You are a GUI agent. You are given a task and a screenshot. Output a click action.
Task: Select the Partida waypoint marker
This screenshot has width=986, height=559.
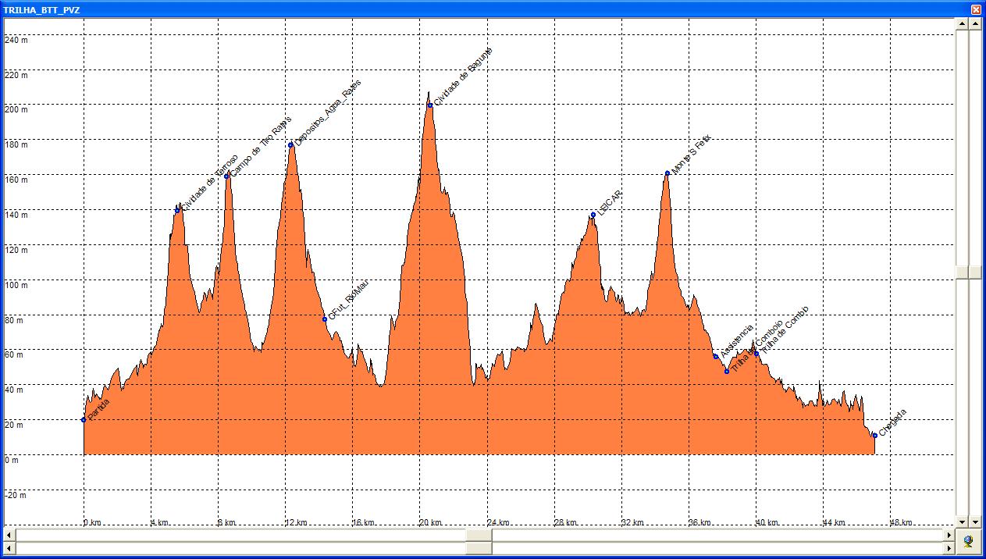click(84, 420)
